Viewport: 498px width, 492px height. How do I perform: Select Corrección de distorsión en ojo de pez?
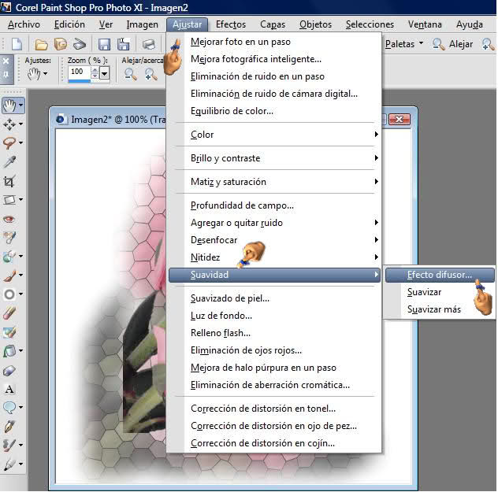[x=275, y=426]
